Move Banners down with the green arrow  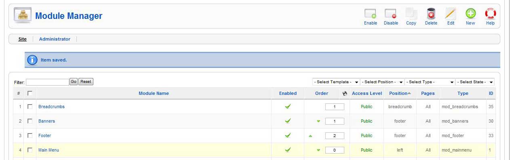coord(318,121)
